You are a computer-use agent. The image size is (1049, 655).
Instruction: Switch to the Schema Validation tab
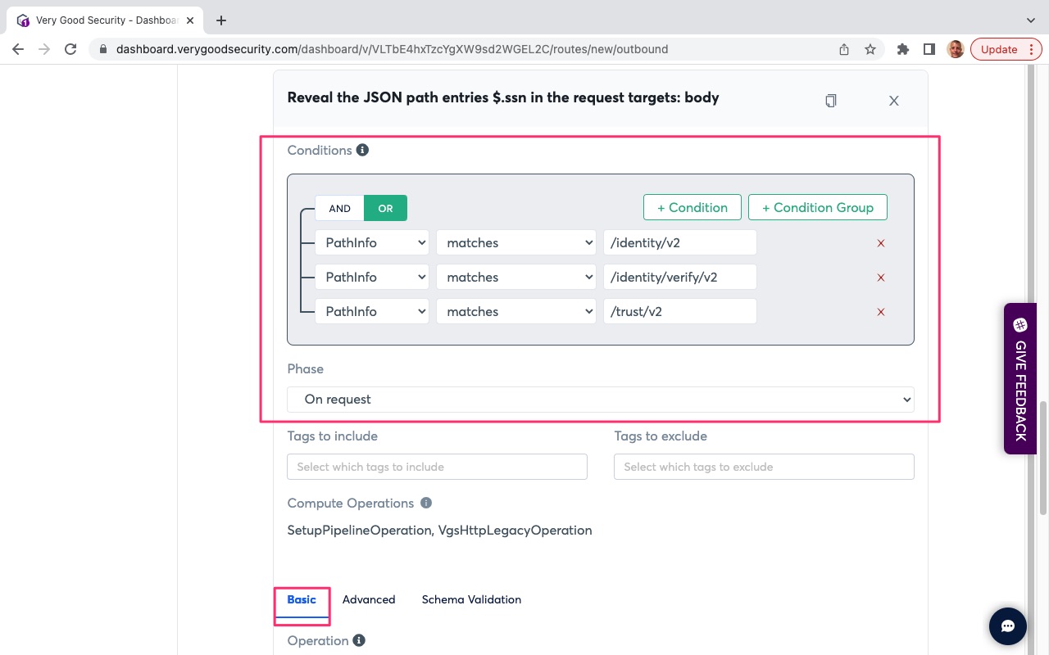click(471, 600)
